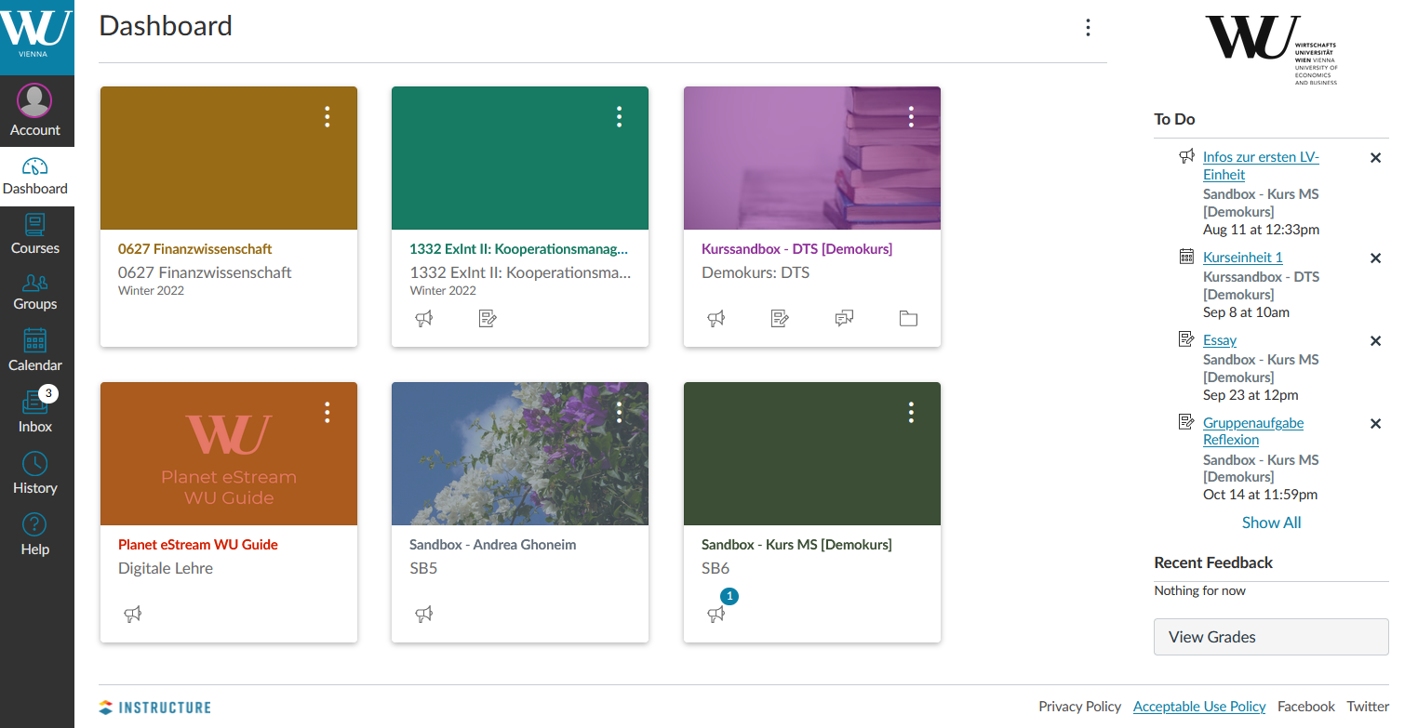The height and width of the screenshot is (728, 1418).
Task: Open options for Planet eStream WU Guide card
Action: tap(328, 412)
